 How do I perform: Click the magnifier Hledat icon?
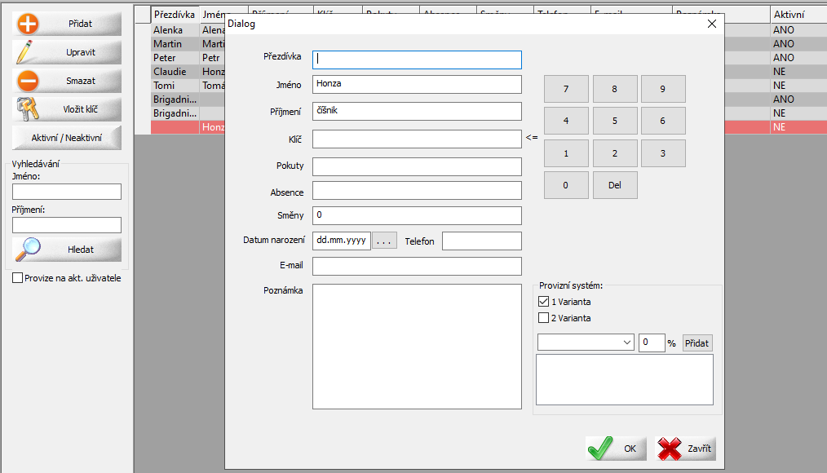(x=29, y=249)
